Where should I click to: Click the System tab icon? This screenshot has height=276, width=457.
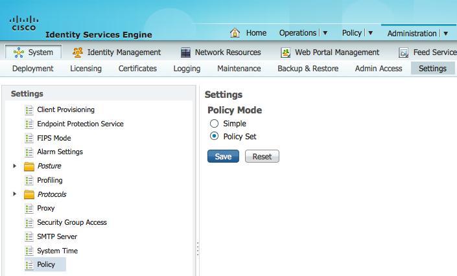(19, 52)
